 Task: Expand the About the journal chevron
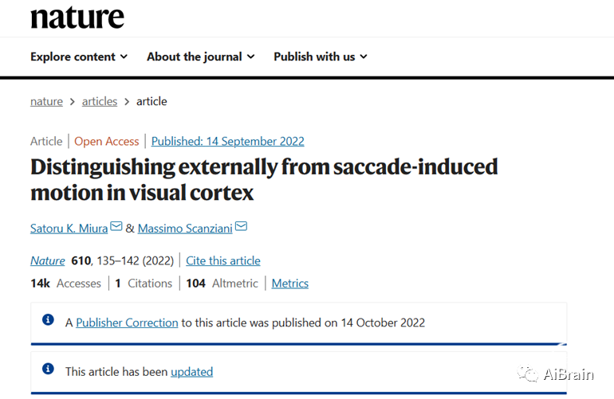click(251, 57)
